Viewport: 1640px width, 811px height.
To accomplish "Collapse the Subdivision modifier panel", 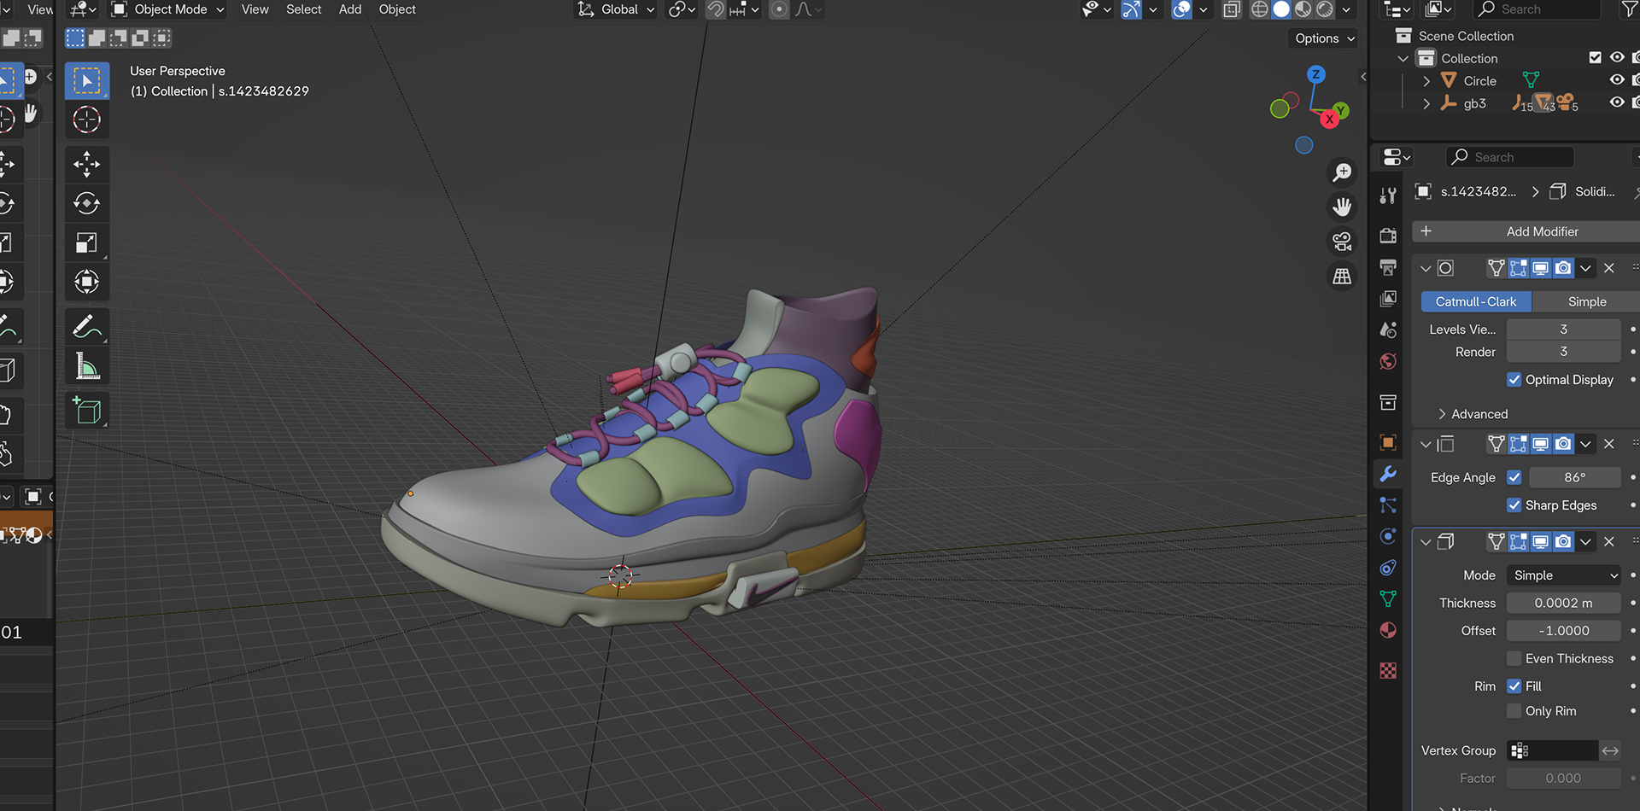I will pyautogui.click(x=1425, y=268).
